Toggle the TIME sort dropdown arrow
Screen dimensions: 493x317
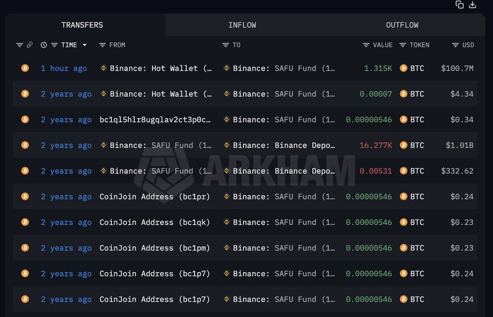pyautogui.click(x=84, y=45)
